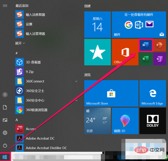
Task: Open the 360Connect folder entry
Action: click(x=47, y=81)
